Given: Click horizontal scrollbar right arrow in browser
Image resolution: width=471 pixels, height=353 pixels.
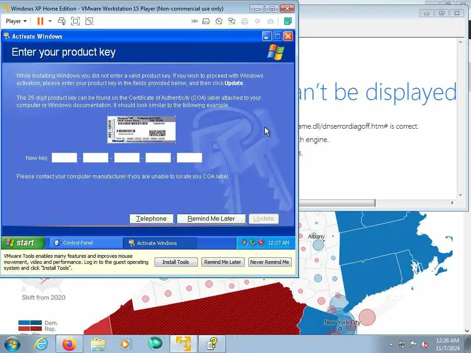Looking at the screenshot, I should click(453, 203).
